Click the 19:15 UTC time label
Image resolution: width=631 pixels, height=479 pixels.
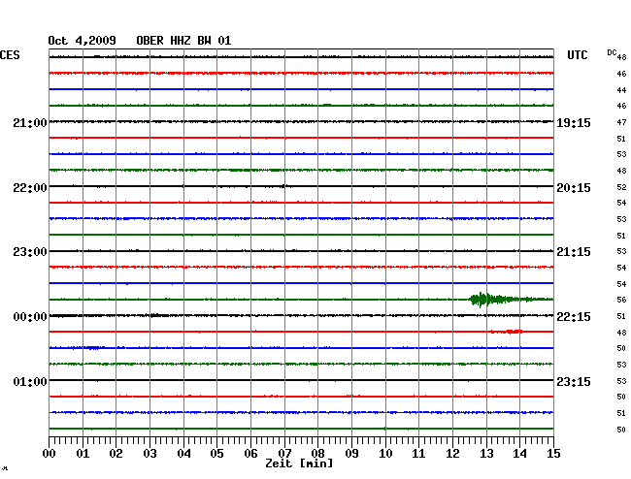tap(574, 123)
